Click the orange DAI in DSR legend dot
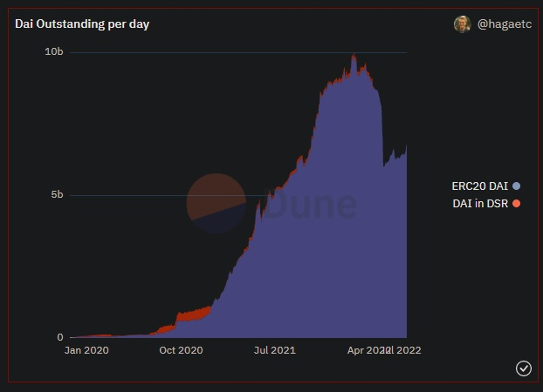 point(517,203)
